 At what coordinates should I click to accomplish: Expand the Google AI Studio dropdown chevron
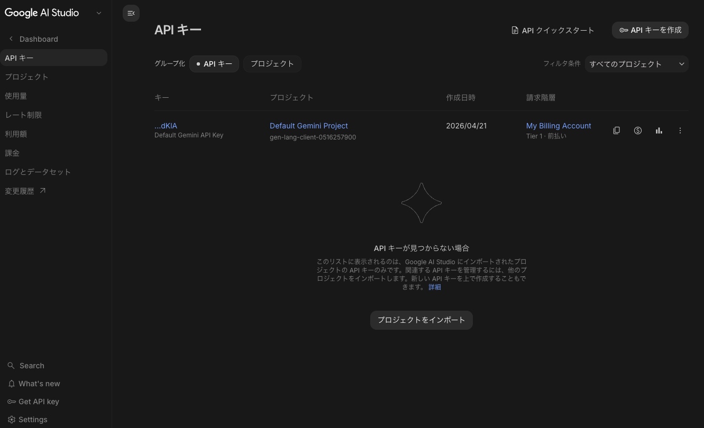99,13
